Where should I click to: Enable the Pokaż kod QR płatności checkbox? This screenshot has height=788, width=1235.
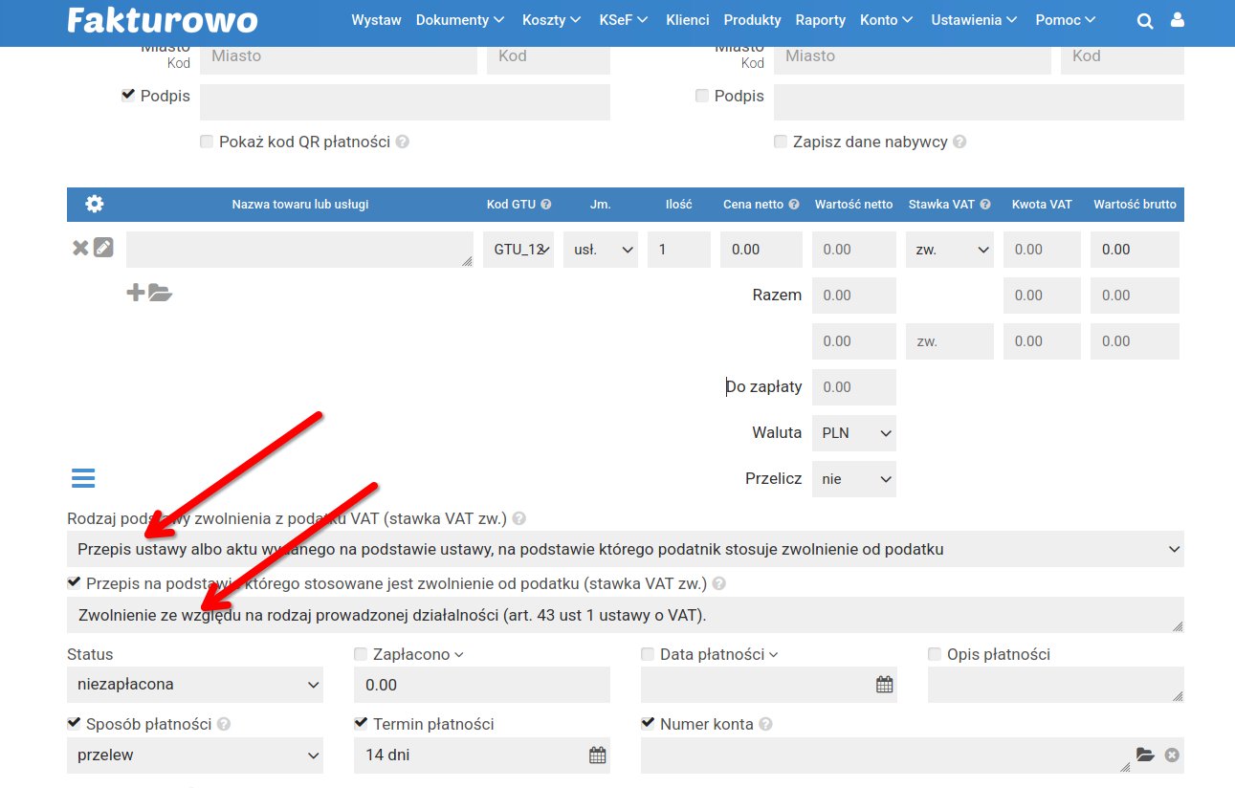click(207, 142)
